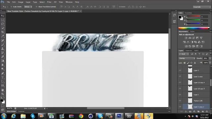The height and width of the screenshot is (119, 212).
Task: Pick a color from the spectrum ramp
Action: point(194,28)
